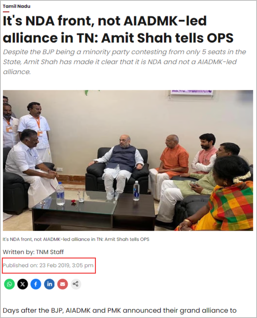
Task: Click the 'Written by:' label
Action: click(x=19, y=252)
